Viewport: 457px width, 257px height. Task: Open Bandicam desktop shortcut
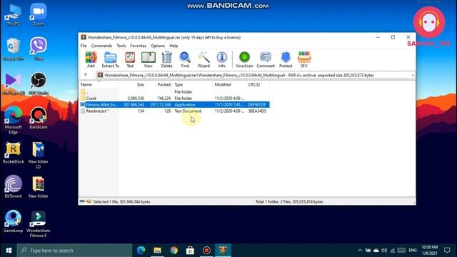pos(38,118)
